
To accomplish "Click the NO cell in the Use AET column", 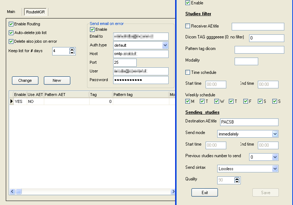I will click(35, 101).
